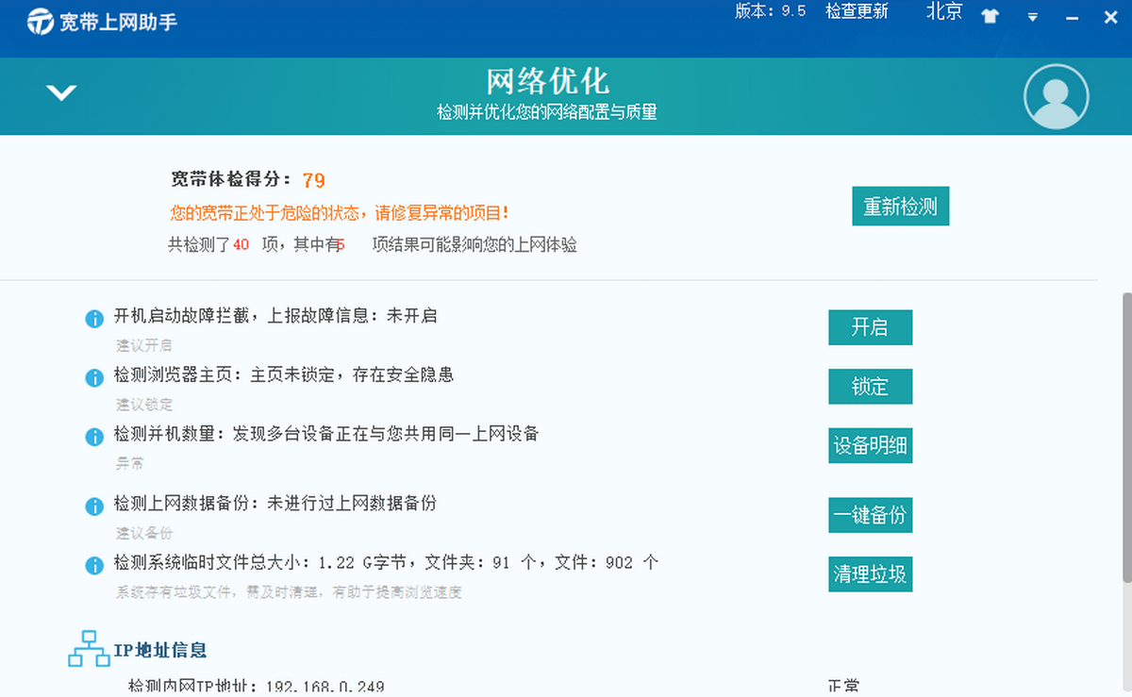Click info icon beside 检测上网数据备份
1132x697 pixels.
point(94,506)
